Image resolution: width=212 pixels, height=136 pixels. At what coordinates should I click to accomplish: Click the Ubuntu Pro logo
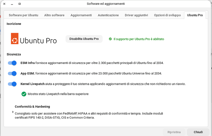coord(34,39)
